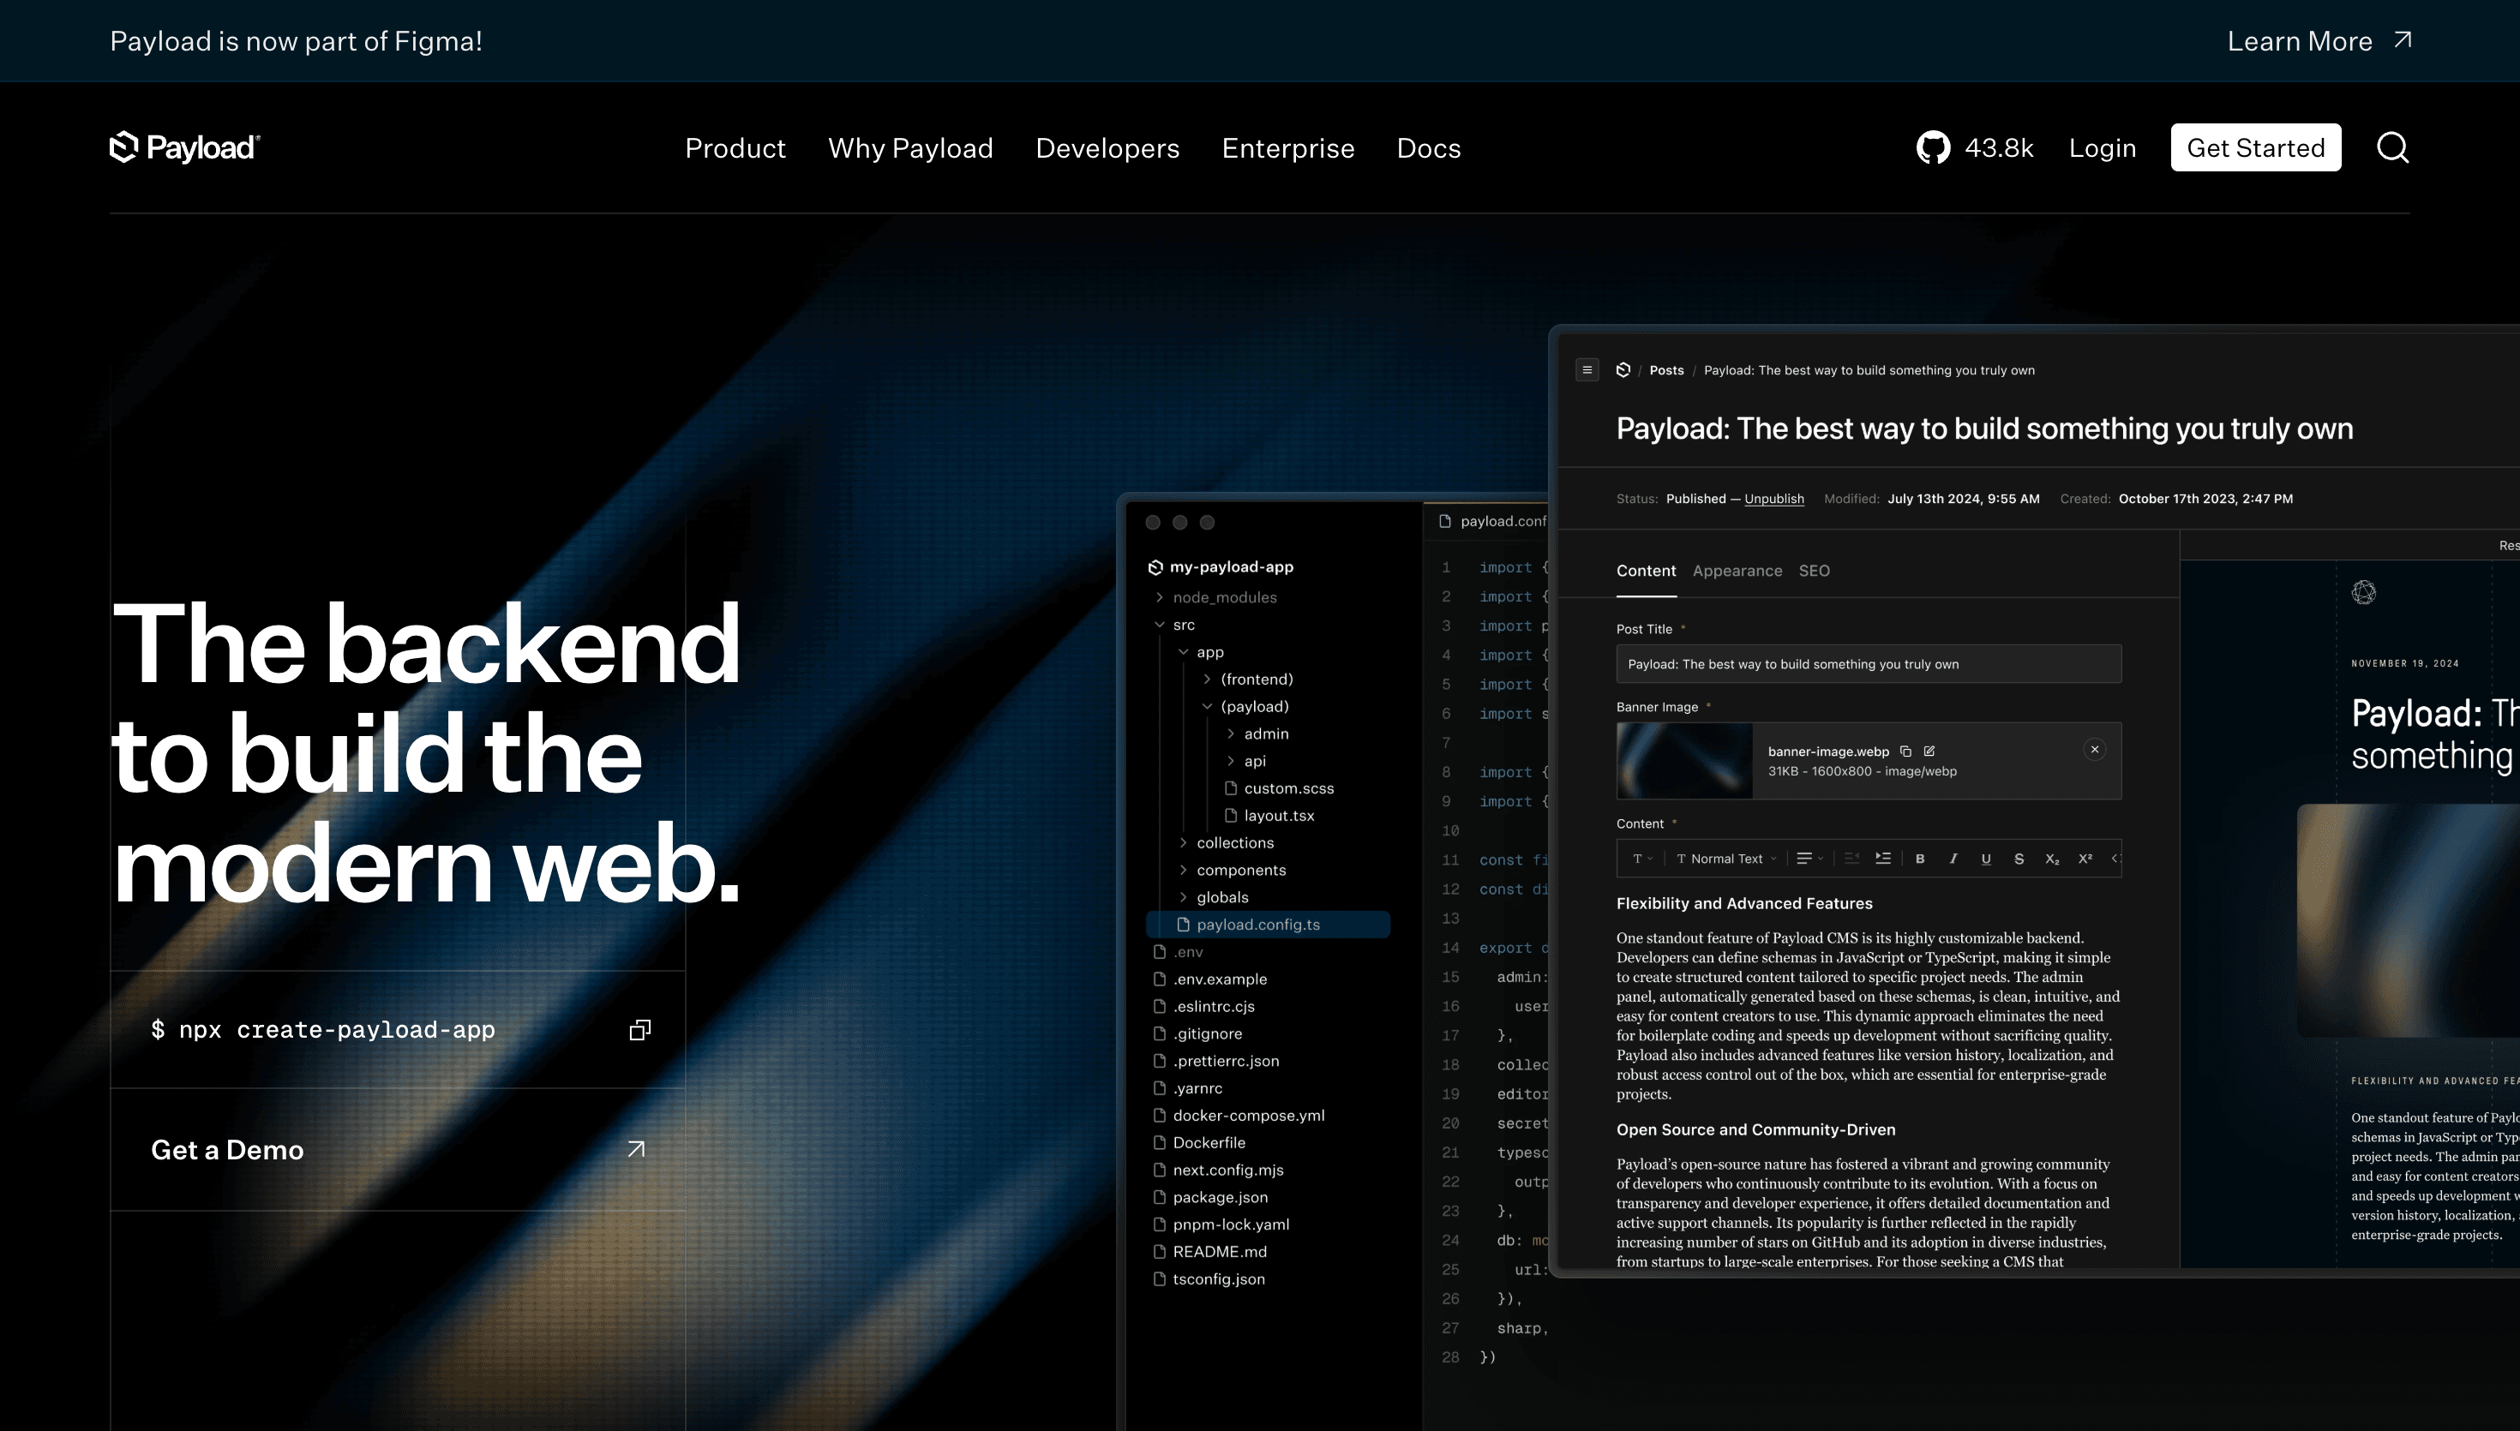This screenshot has height=1431, width=2520.
Task: Open the Dockerfile entry
Action: [x=1199, y=1142]
